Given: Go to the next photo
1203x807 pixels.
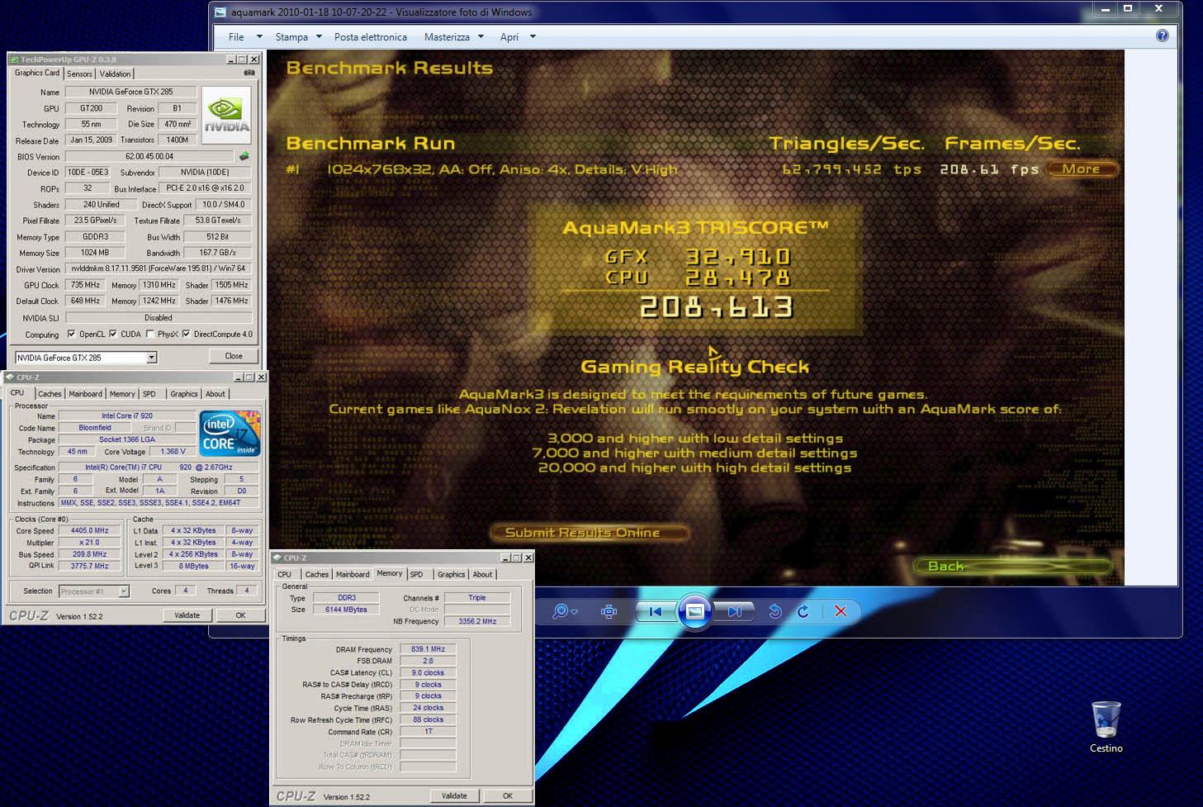Looking at the screenshot, I should coord(734,611).
